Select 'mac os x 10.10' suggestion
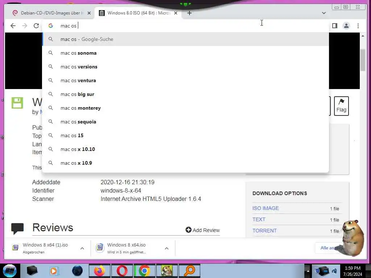The width and height of the screenshot is (371, 278). pos(185,149)
